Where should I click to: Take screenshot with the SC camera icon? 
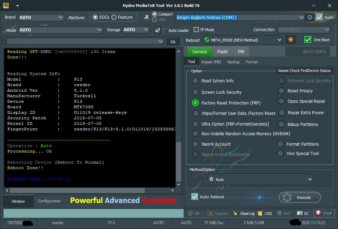pos(303,213)
